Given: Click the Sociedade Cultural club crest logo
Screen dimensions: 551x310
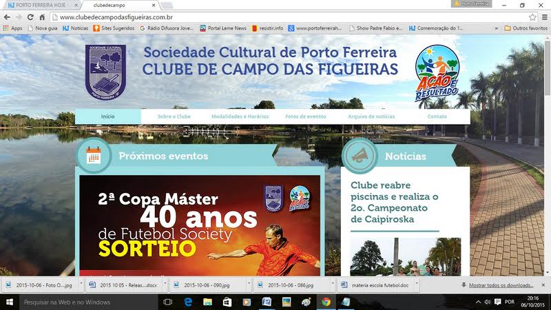Looking at the screenshot, I should [105, 72].
